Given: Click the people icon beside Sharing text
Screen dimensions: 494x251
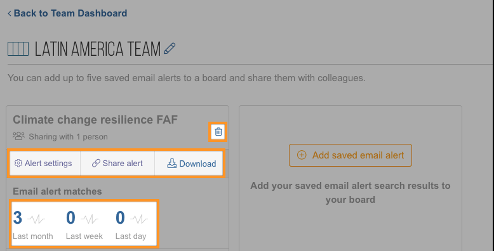Looking at the screenshot, I should coord(18,136).
